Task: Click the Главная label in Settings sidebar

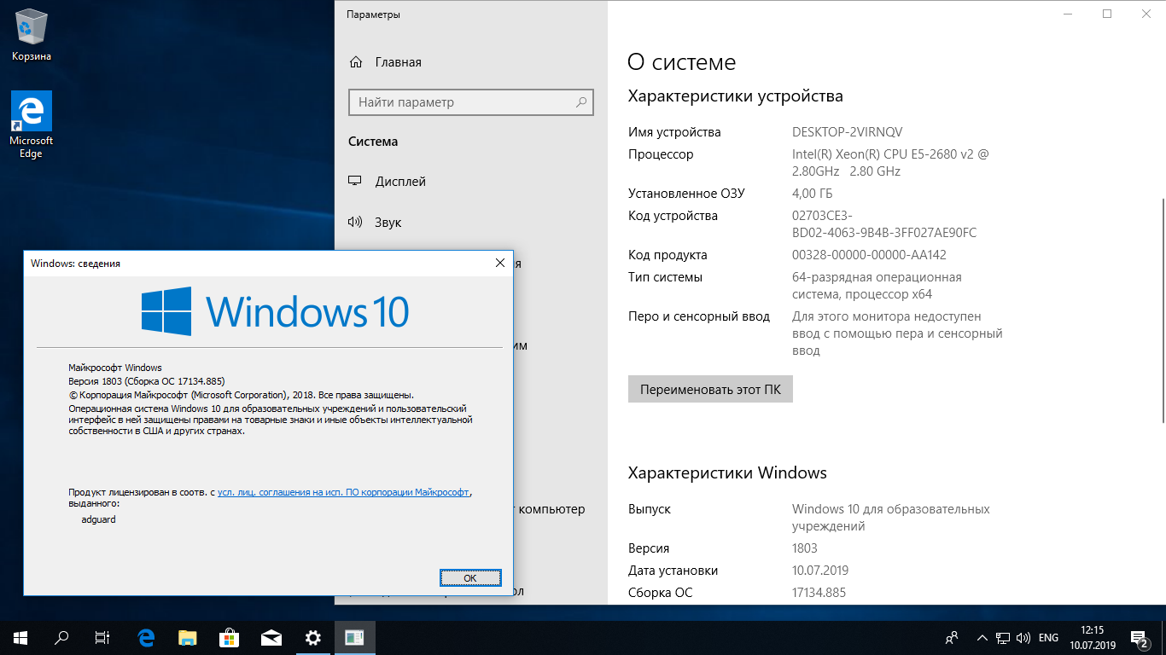Action: click(398, 62)
